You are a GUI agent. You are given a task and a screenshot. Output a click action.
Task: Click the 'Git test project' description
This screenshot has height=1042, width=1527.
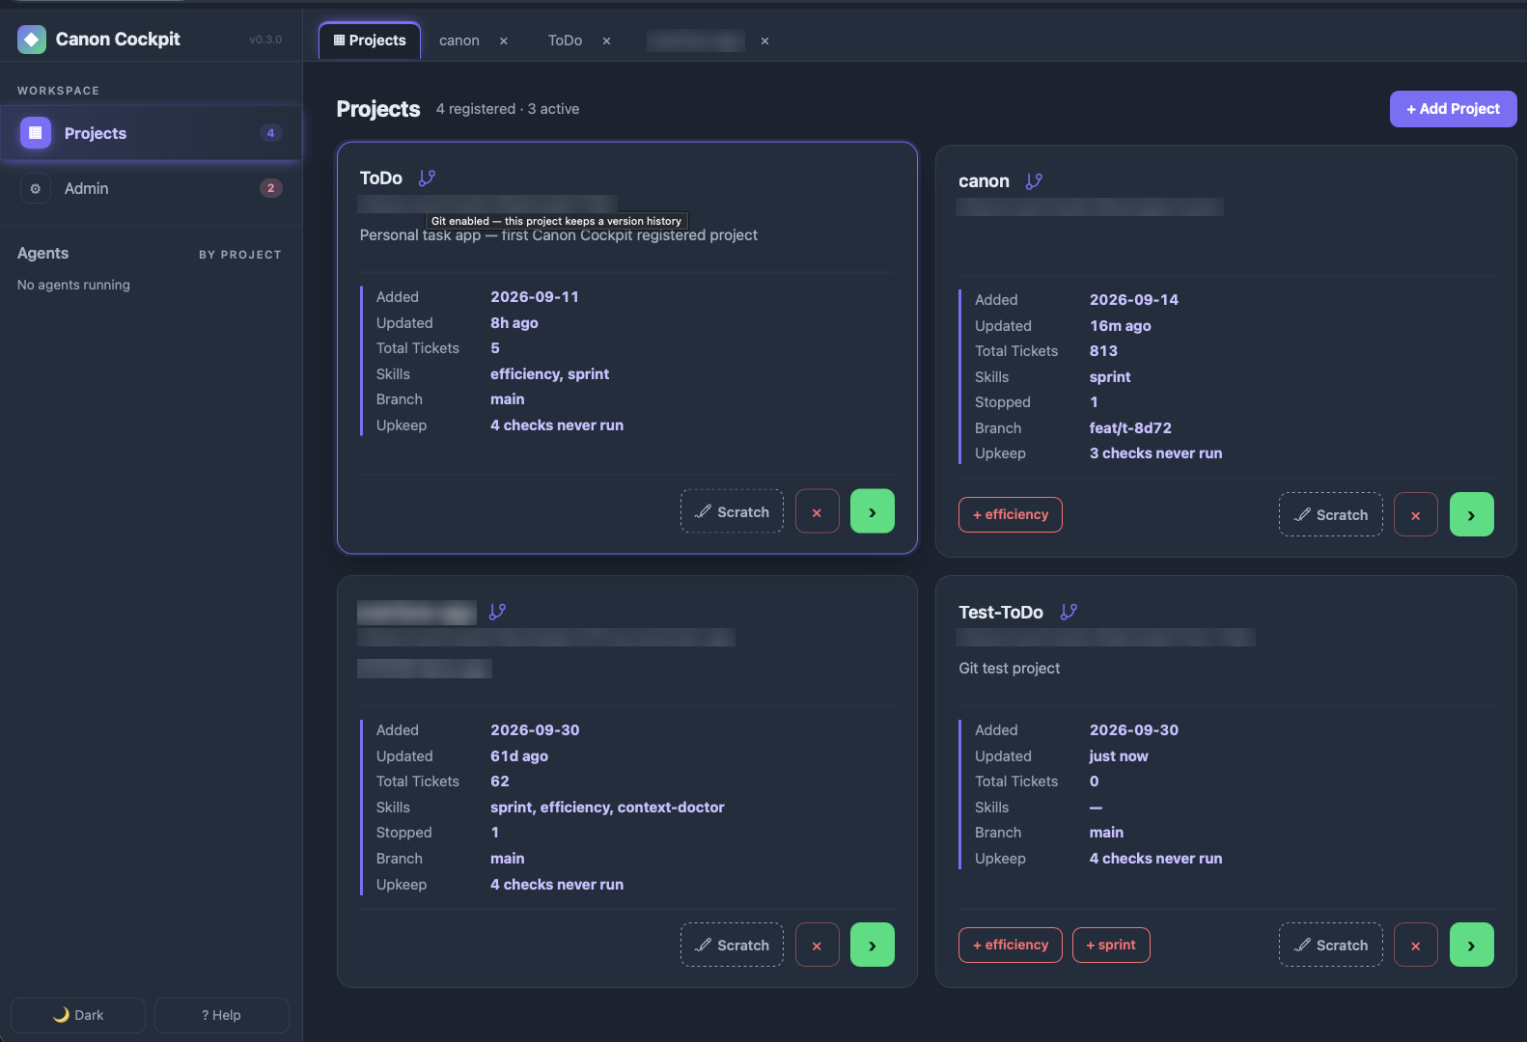(1009, 669)
